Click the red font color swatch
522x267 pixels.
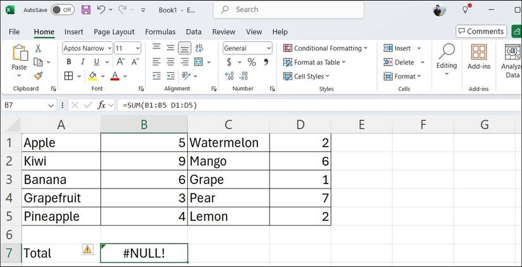click(115, 76)
